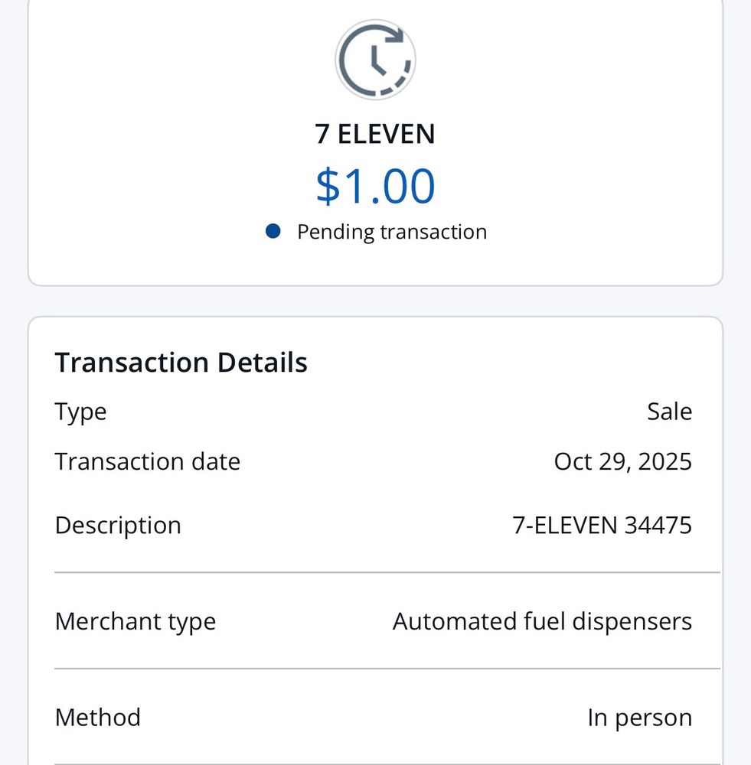The width and height of the screenshot is (751, 765).
Task: Tap the 7 ELEVEN merchant name
Action: pos(375,134)
